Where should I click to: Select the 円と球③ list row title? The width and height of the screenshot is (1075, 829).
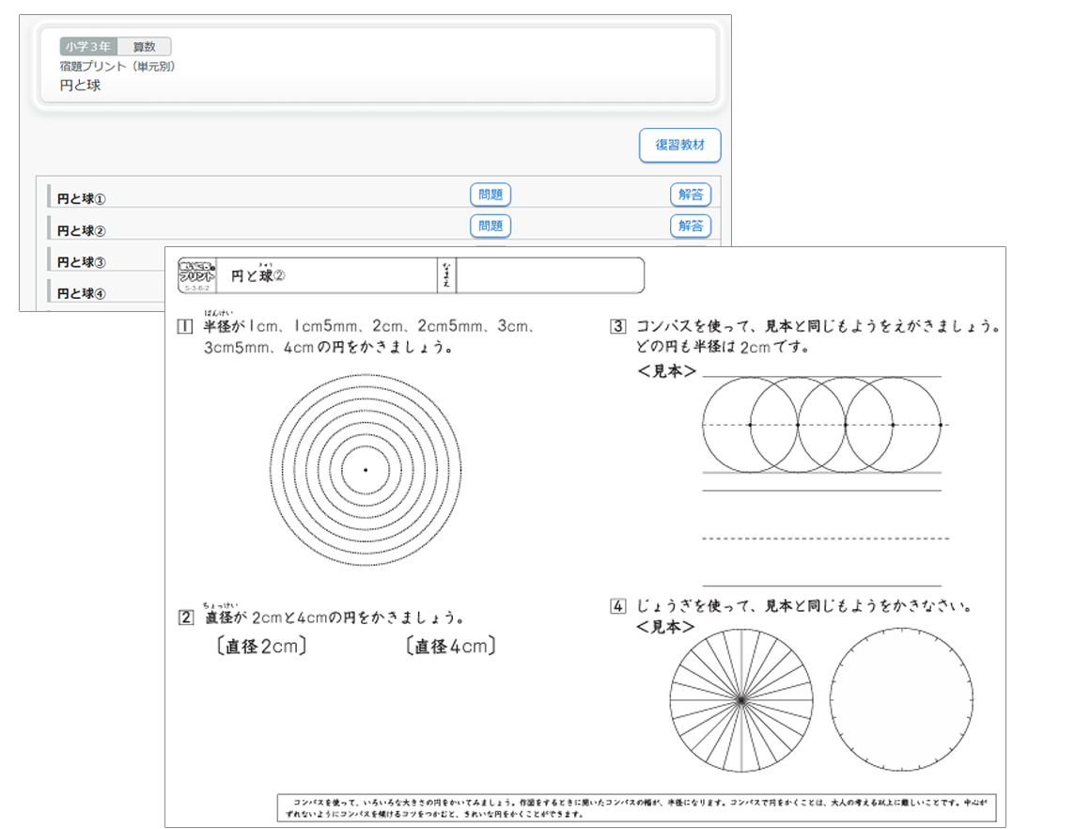[82, 262]
